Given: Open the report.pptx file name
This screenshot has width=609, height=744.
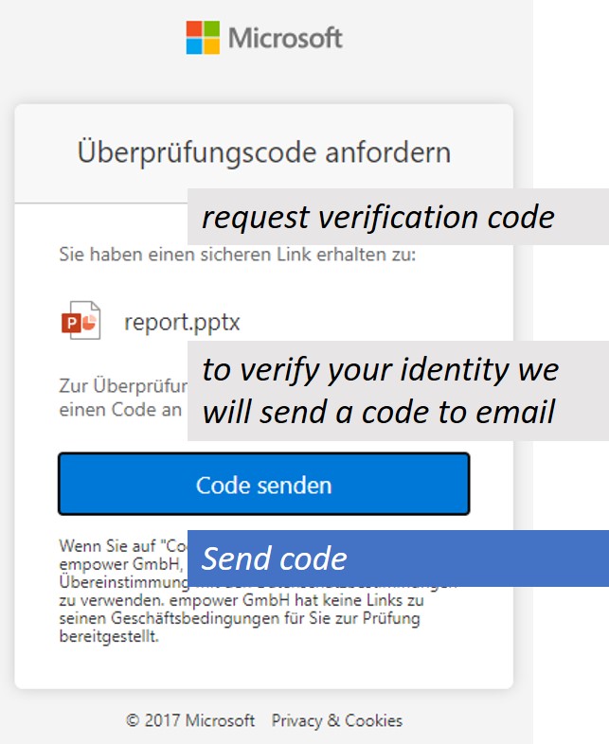Looking at the screenshot, I should [x=182, y=322].
